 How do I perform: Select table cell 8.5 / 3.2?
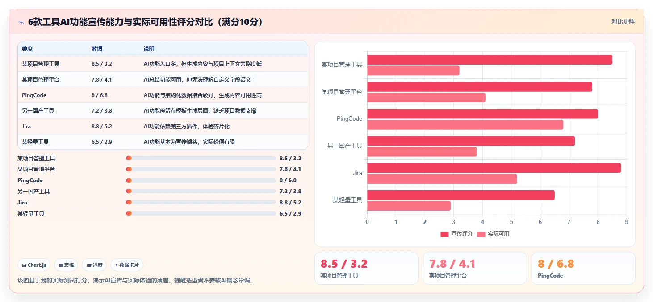102,64
